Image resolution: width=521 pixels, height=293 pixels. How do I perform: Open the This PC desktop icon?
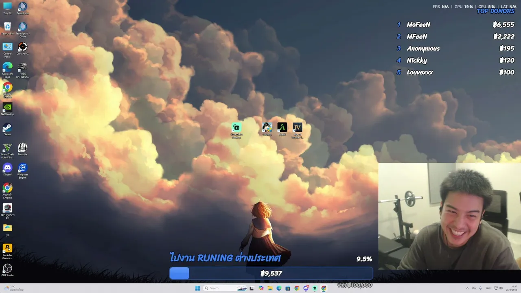pyautogui.click(x=7, y=8)
